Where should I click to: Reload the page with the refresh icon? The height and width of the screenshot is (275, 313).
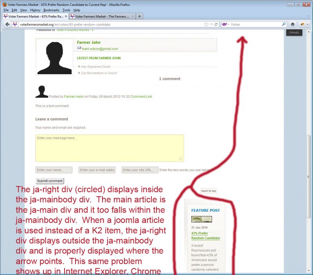tap(216, 24)
